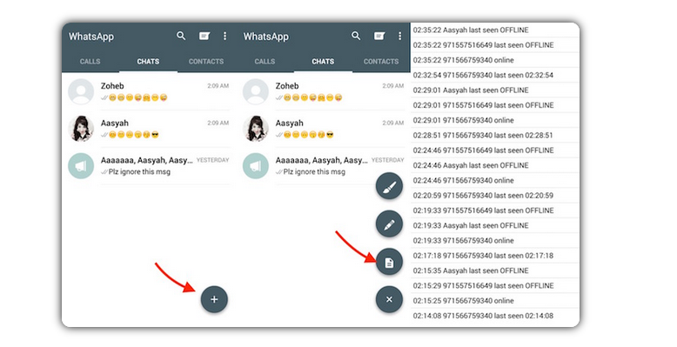677x347 pixels.
Task: Tap the search icon in right WhatsApp header
Action: point(356,36)
